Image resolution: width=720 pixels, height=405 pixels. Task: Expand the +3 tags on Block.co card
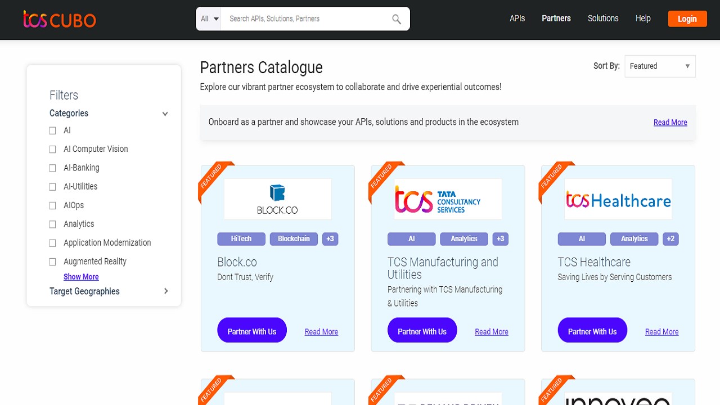[330, 239]
